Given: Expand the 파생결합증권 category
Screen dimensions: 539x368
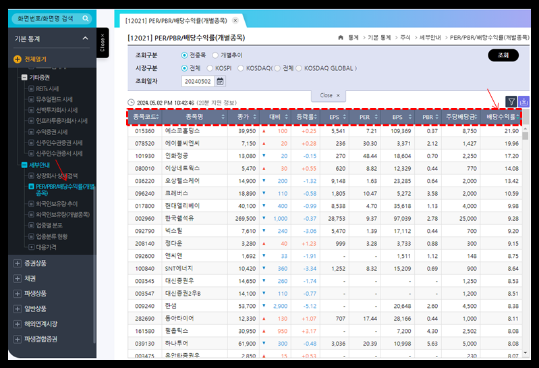Looking at the screenshot, I should pyautogui.click(x=17, y=339).
